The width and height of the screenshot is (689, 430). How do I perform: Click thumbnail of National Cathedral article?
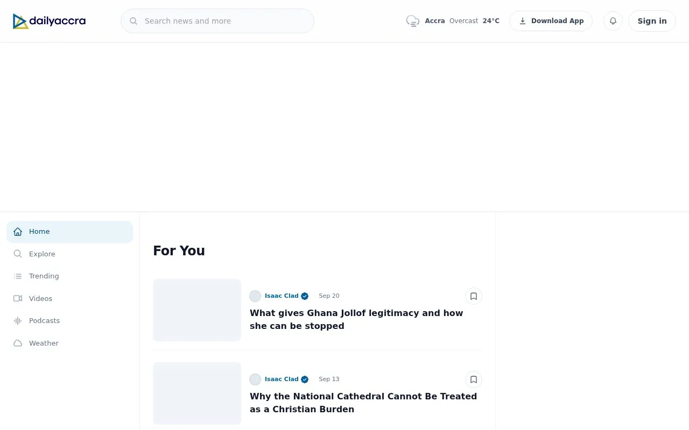[x=197, y=393]
